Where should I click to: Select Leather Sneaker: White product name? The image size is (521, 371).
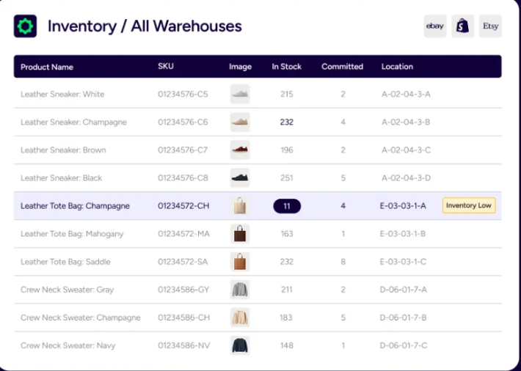pyautogui.click(x=62, y=95)
